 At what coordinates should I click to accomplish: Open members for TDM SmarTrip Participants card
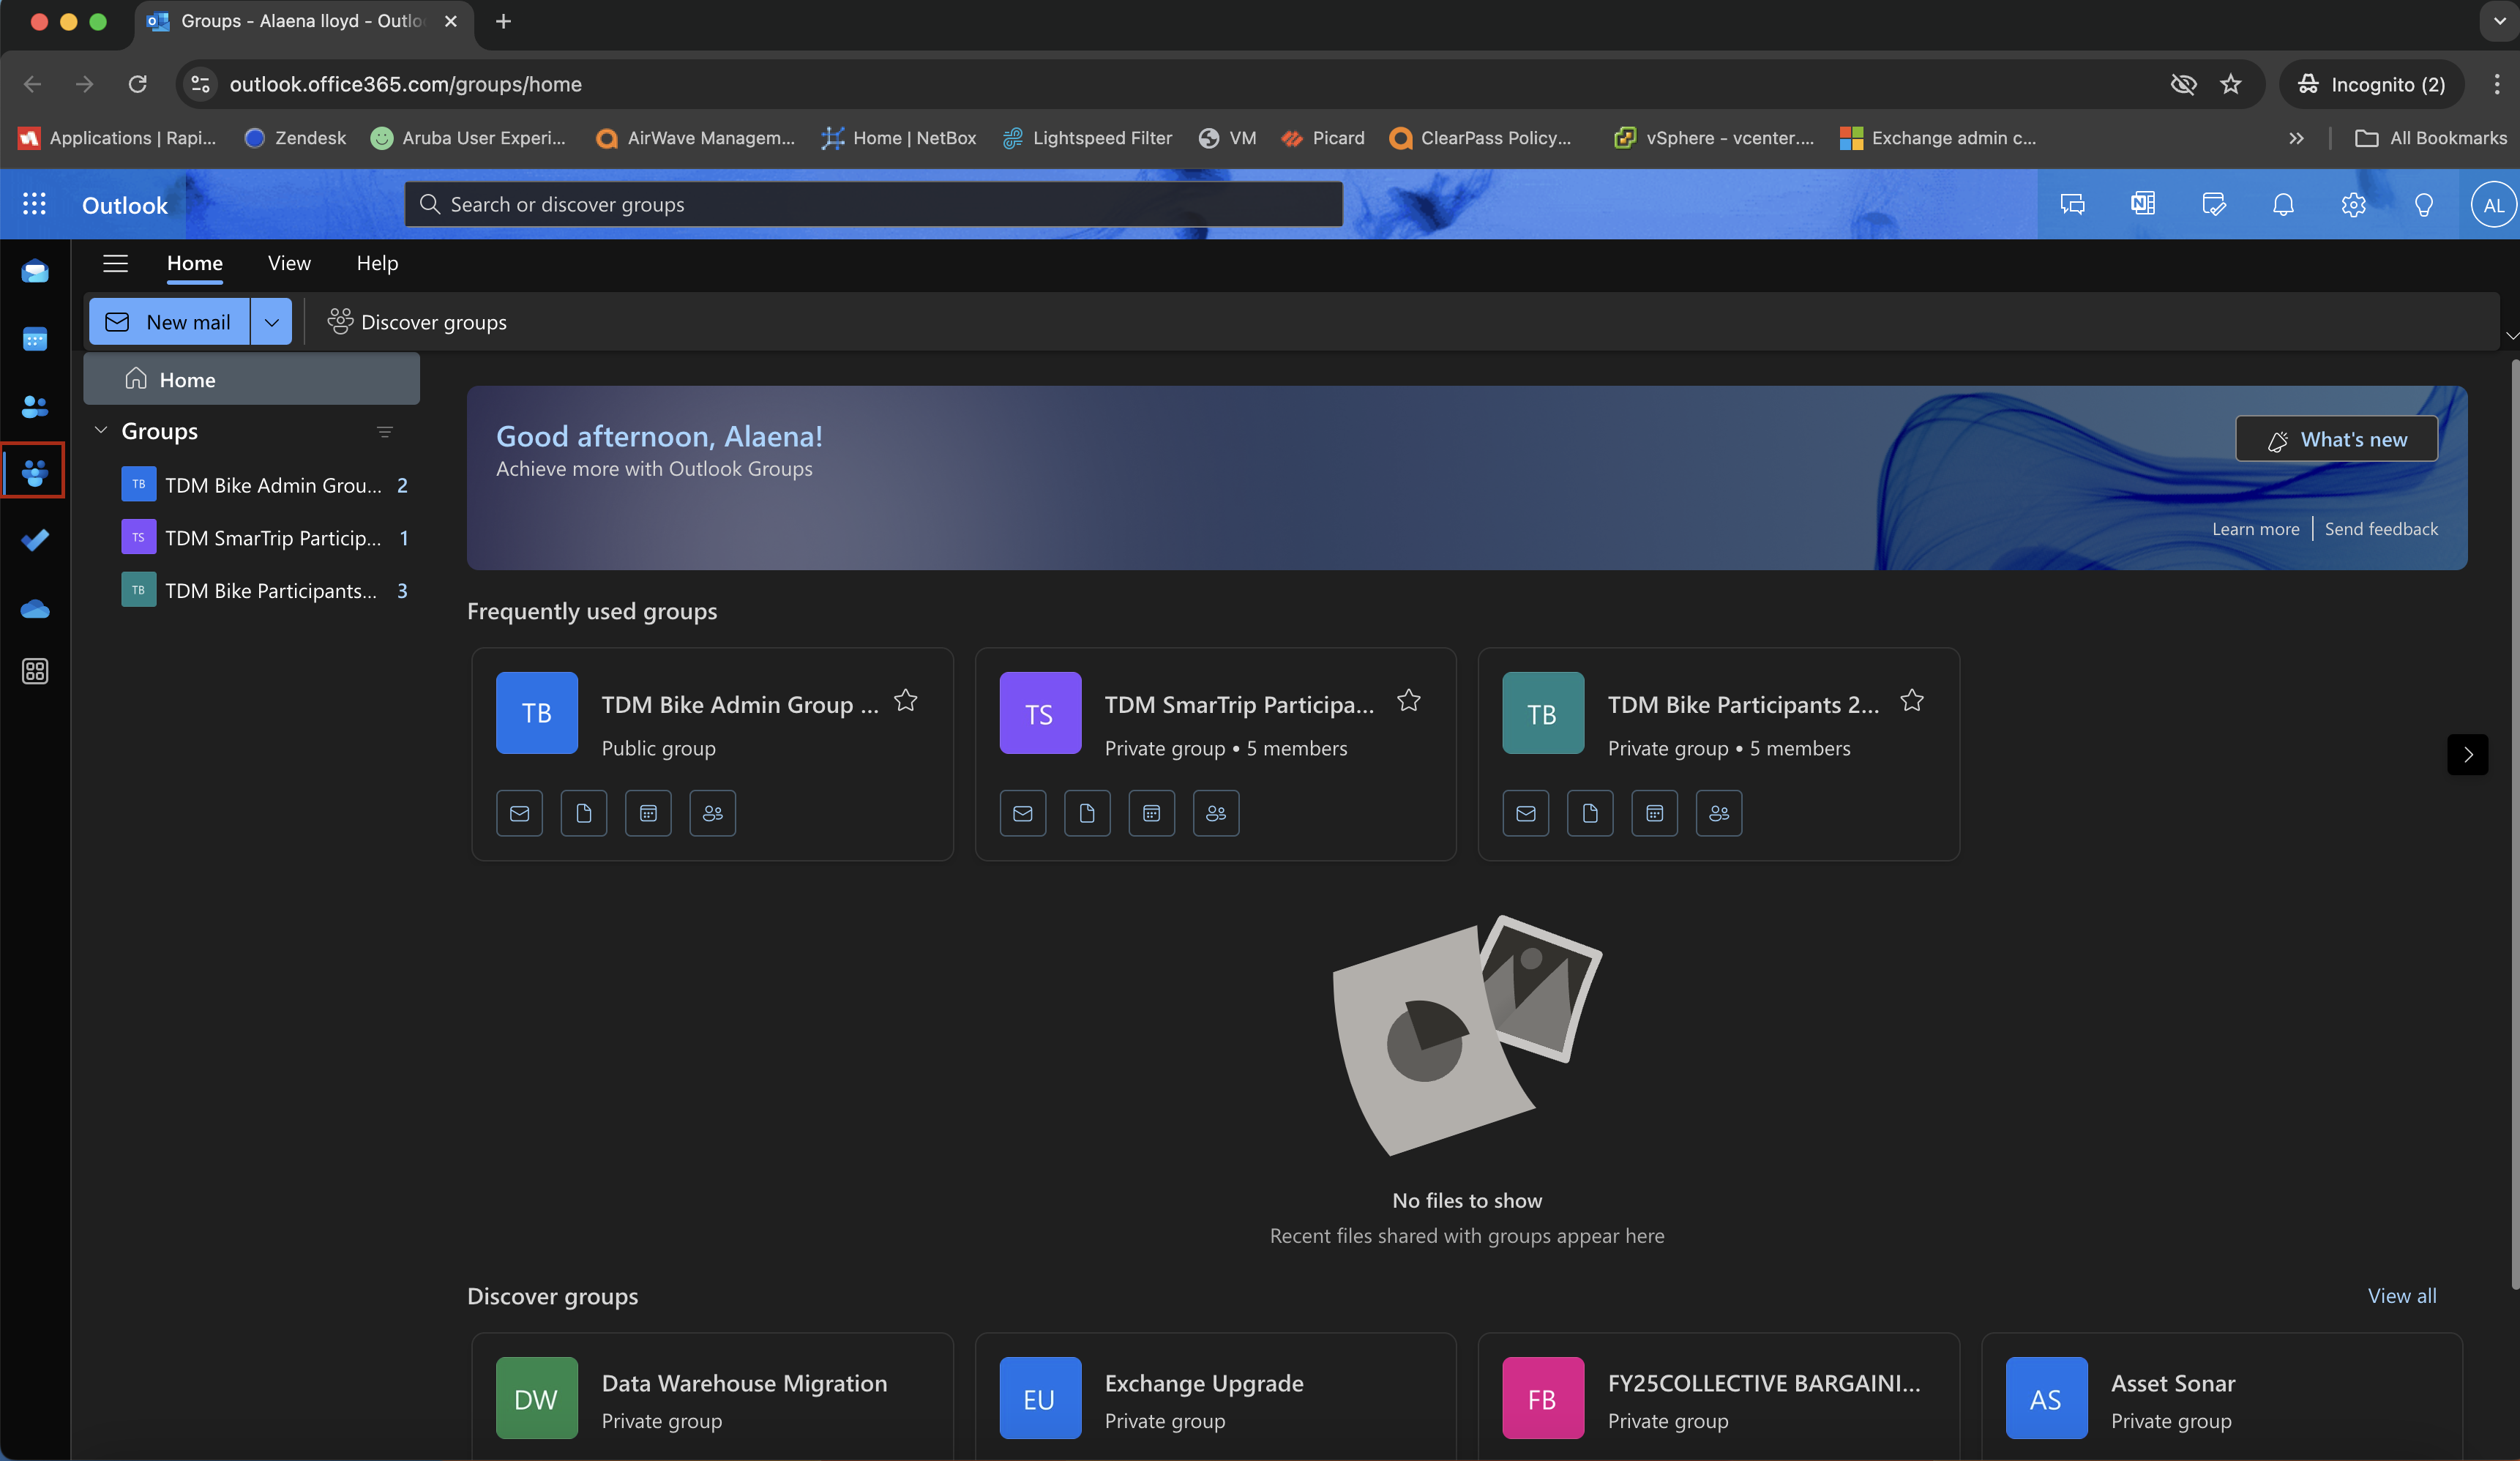(1216, 814)
